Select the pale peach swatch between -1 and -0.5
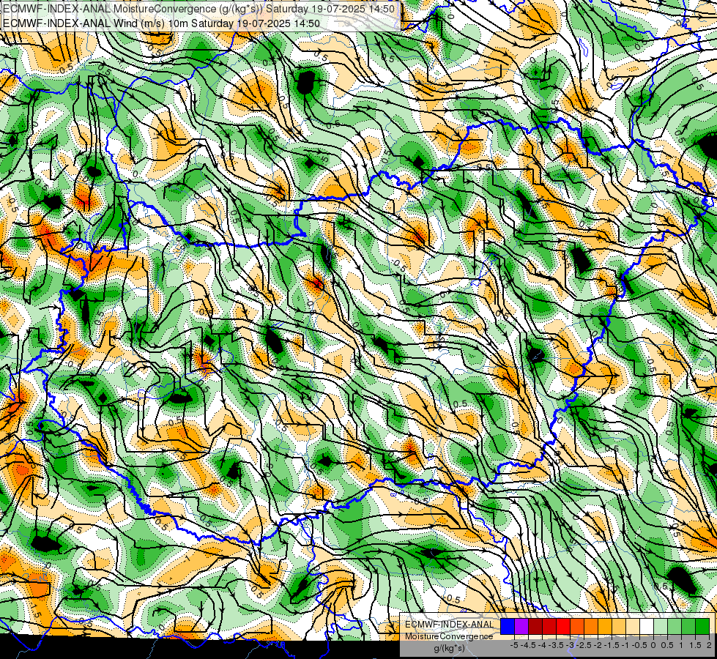 pyautogui.click(x=632, y=627)
